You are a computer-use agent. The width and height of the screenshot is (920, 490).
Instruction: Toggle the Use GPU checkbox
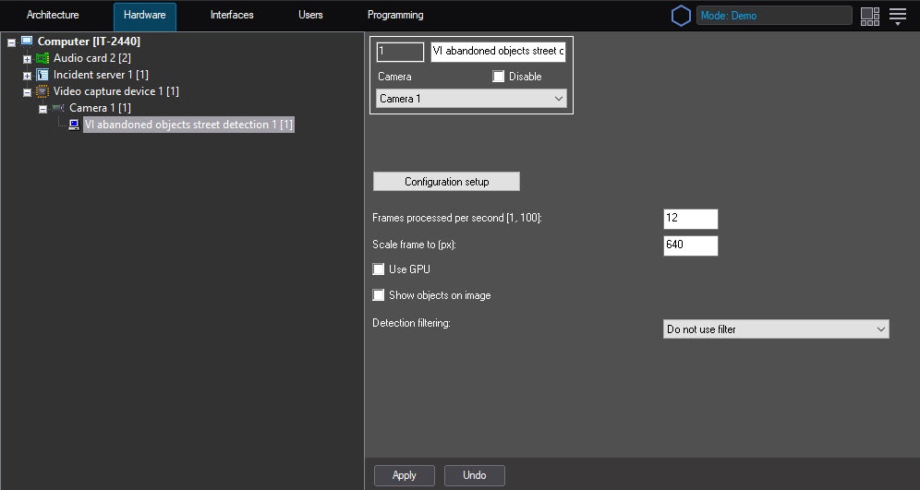point(379,269)
